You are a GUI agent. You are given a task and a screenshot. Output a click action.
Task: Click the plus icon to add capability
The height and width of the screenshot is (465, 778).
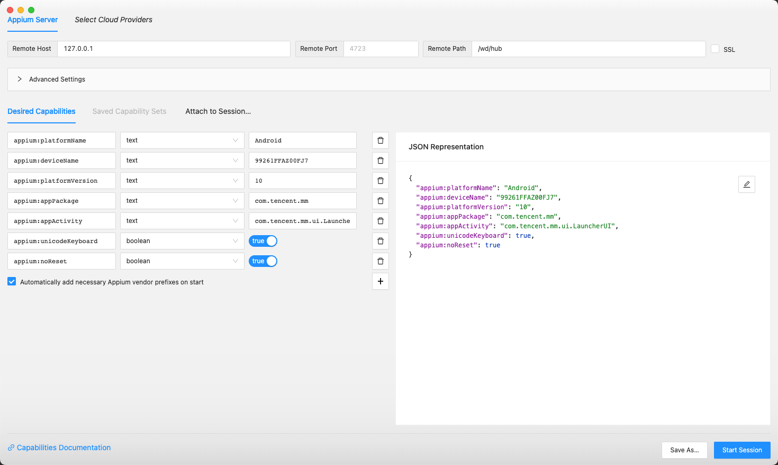[x=380, y=281]
